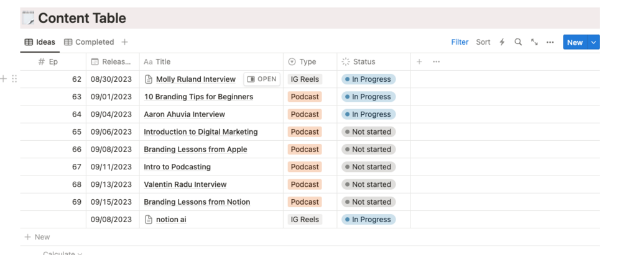Switch to the Completed tab
The image size is (625, 255).
pos(89,42)
